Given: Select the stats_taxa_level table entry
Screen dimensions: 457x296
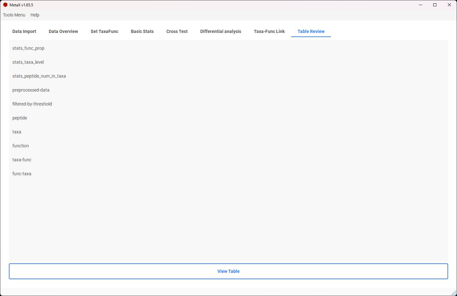Looking at the screenshot, I should click(x=228, y=62).
